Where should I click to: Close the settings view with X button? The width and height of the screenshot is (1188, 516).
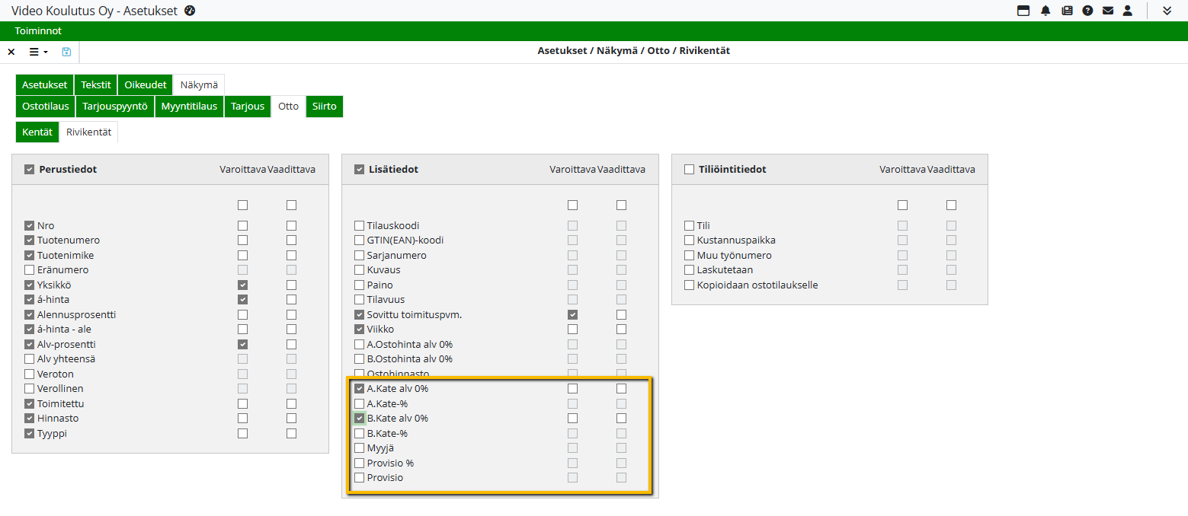[x=11, y=52]
